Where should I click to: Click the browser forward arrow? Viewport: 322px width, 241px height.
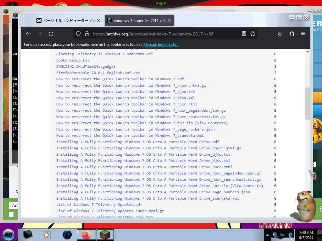coord(40,34)
